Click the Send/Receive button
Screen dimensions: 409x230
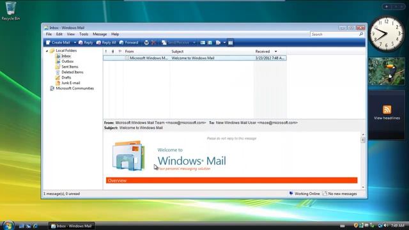click(x=176, y=43)
